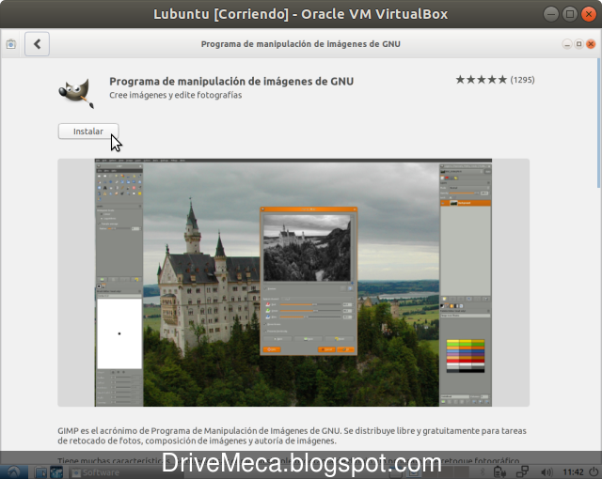602x479 pixels.
Task: Launch web browser from taskbar
Action: pyautogui.click(x=56, y=472)
